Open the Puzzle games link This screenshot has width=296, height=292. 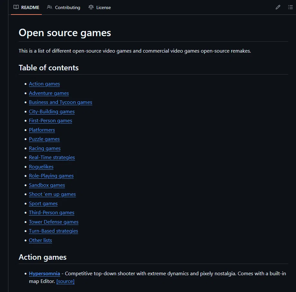(x=44, y=139)
